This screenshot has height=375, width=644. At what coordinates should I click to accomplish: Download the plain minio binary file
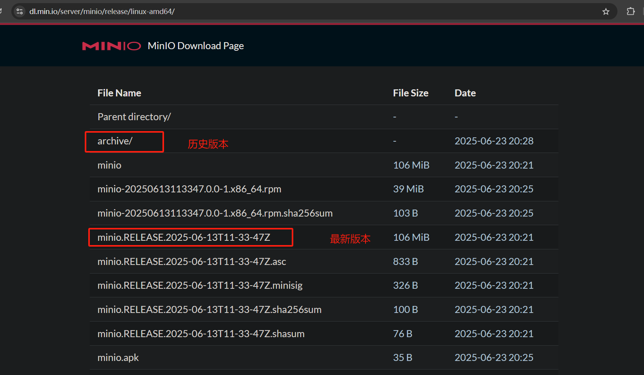coord(109,165)
